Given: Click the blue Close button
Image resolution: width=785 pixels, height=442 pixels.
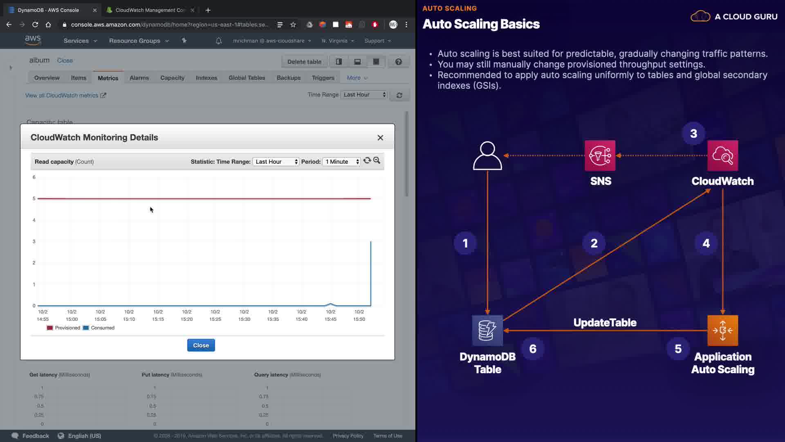Looking at the screenshot, I should pyautogui.click(x=201, y=345).
